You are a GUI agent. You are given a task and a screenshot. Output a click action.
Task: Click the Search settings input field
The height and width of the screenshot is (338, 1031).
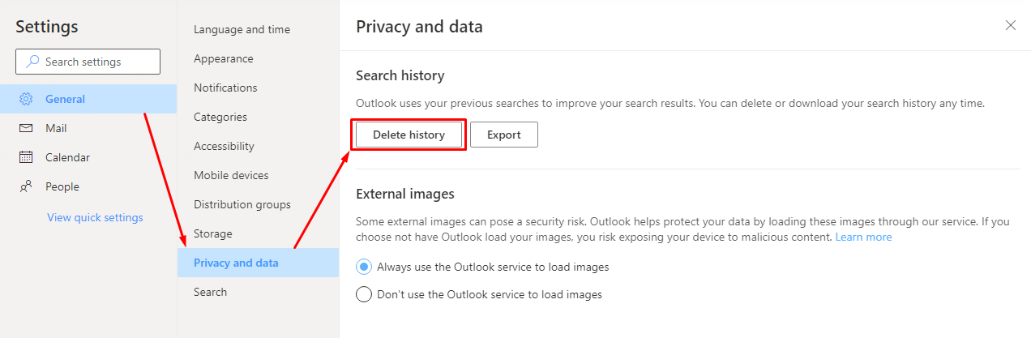(88, 62)
